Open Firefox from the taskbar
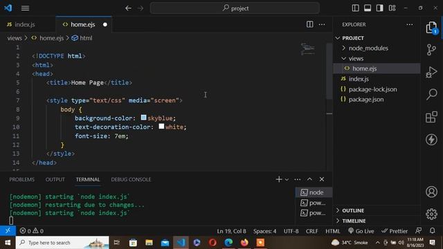443x249 pixels. tap(244, 243)
